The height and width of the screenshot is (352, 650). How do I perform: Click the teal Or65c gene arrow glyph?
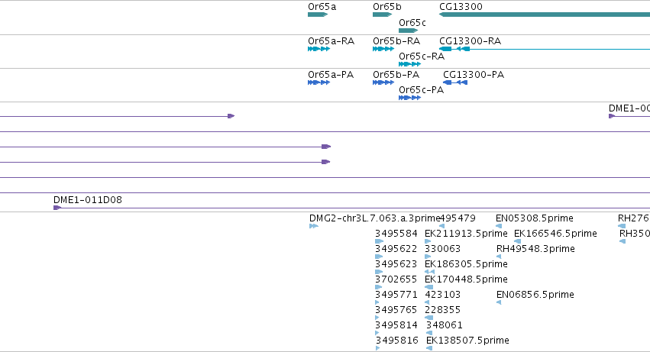[x=409, y=31]
